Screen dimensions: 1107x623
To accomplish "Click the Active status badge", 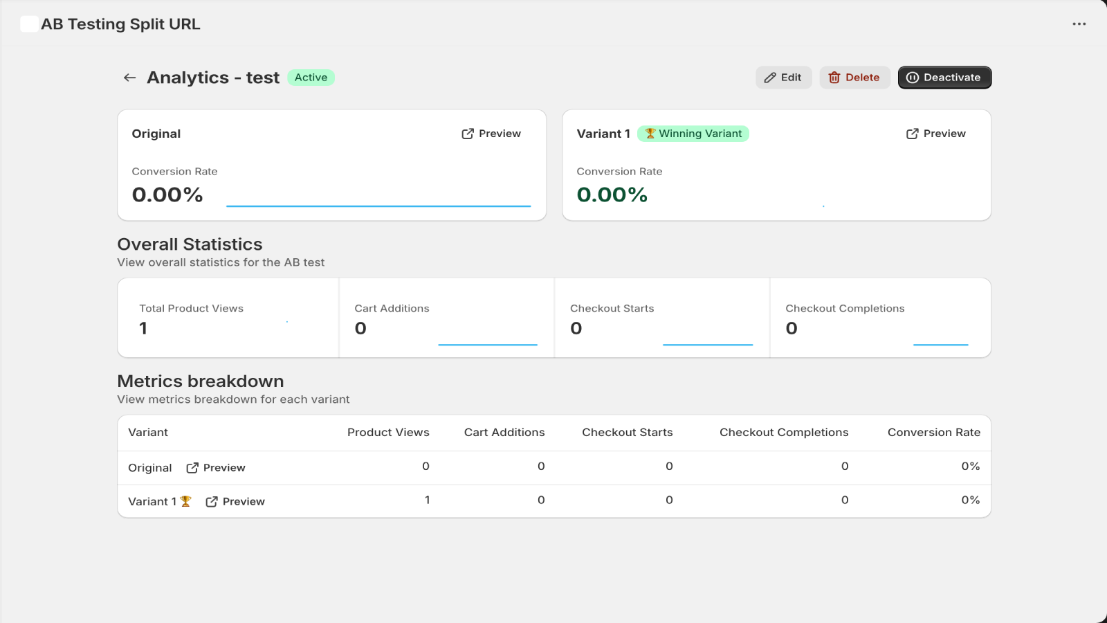I will point(311,78).
